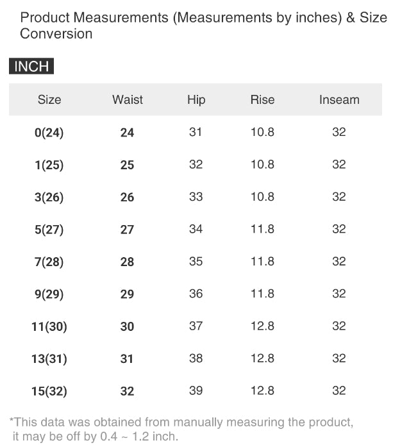This screenshot has height=445, width=393.
Task: Click the 11(30) size cell
Action: point(49,326)
